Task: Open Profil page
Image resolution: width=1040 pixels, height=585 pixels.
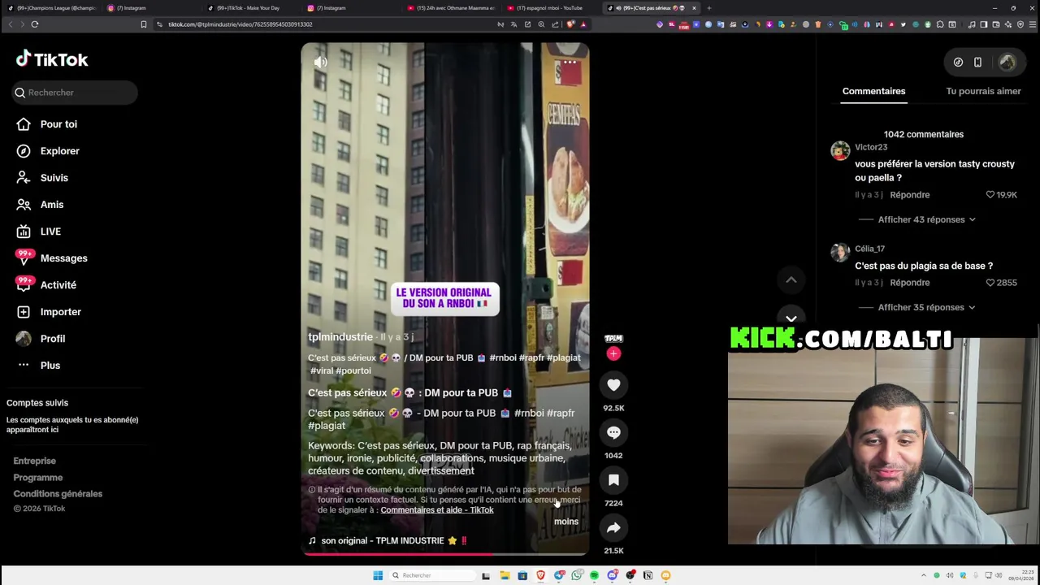Action: (x=41, y=339)
